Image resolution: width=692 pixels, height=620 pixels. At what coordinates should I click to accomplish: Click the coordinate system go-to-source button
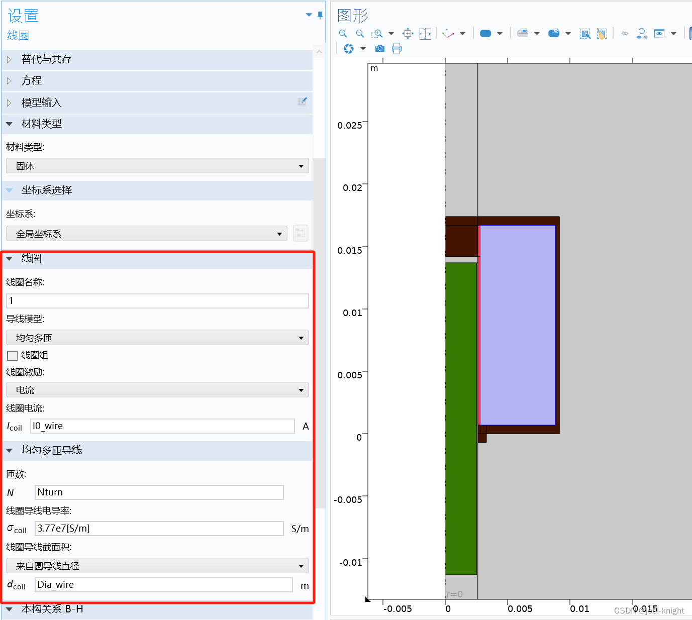(x=301, y=234)
